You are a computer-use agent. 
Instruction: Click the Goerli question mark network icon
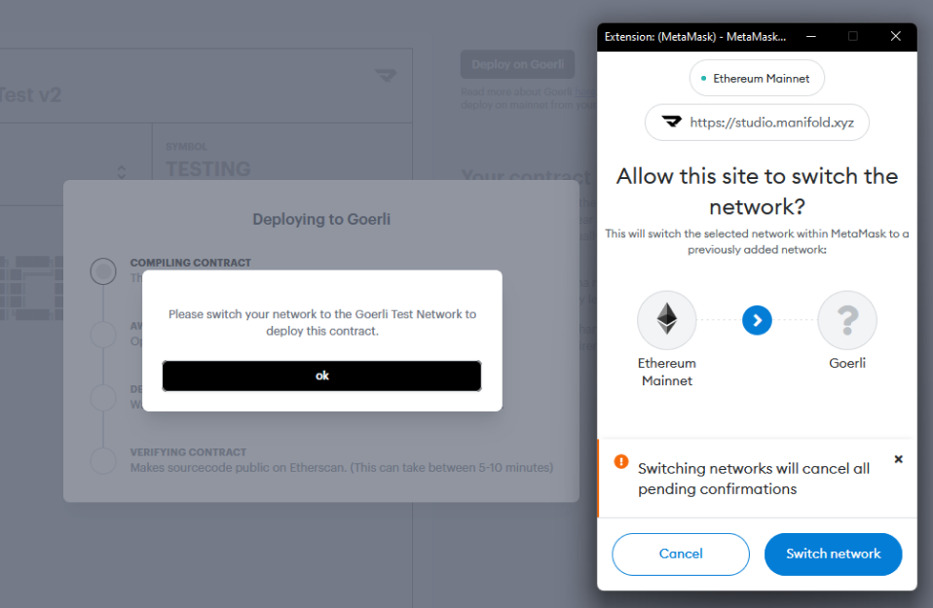[x=846, y=320]
